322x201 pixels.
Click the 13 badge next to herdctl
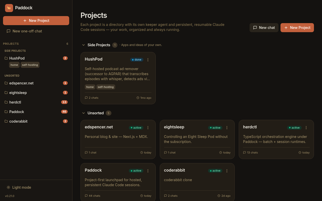tap(64, 102)
